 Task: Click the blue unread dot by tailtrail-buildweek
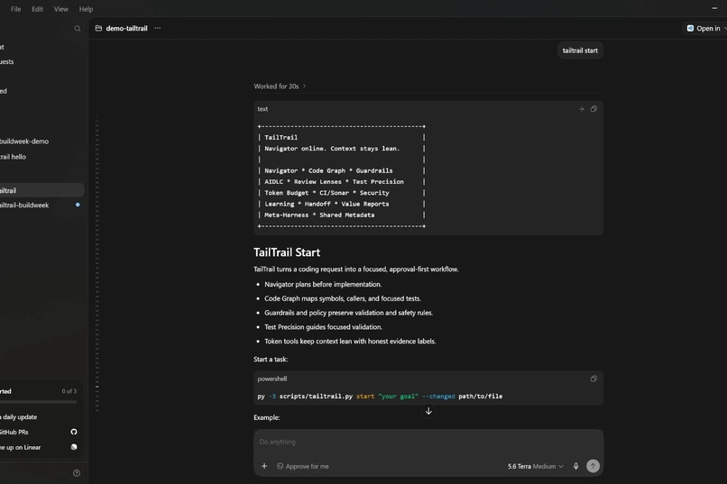[78, 205]
